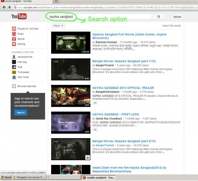Visit BanglaTVnatok channel under part 1/13
The image size is (198, 181).
coord(105,65)
